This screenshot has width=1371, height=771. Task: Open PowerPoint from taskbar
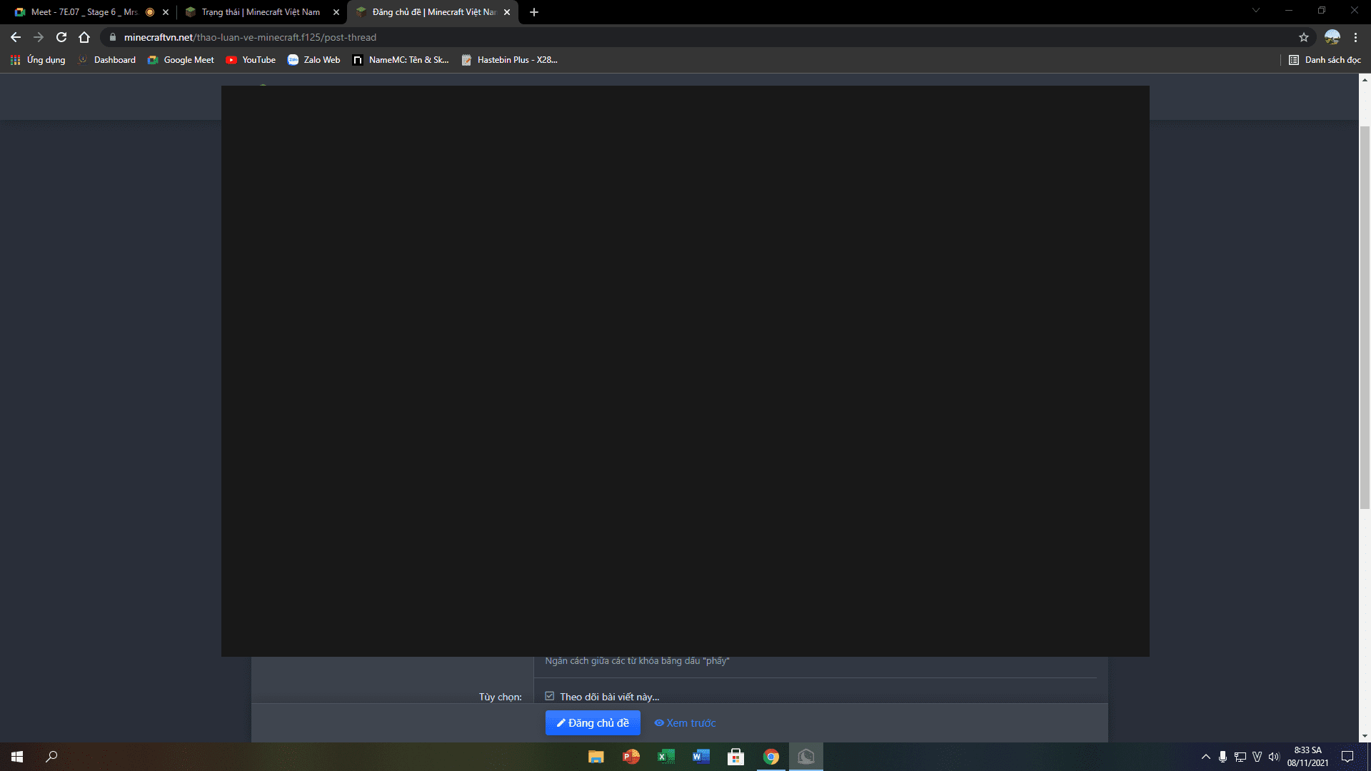(x=631, y=757)
